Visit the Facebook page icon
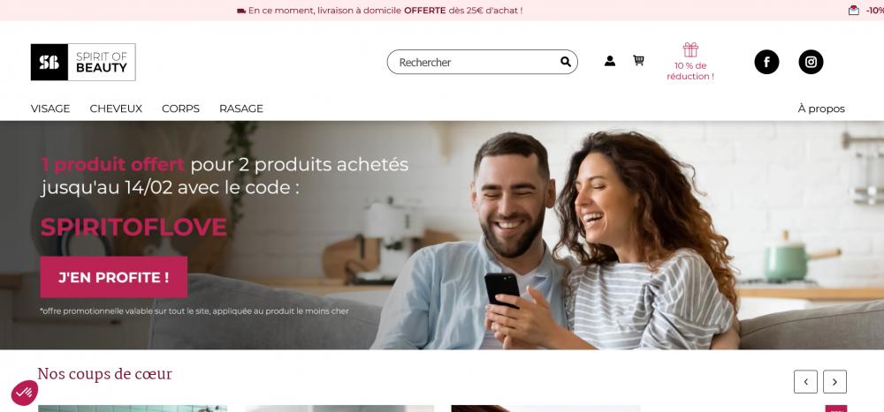This screenshot has height=412, width=884. [766, 62]
